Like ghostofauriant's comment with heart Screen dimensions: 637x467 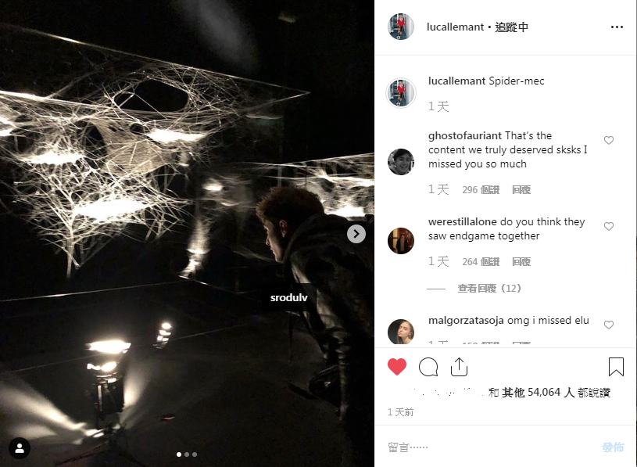[609, 140]
